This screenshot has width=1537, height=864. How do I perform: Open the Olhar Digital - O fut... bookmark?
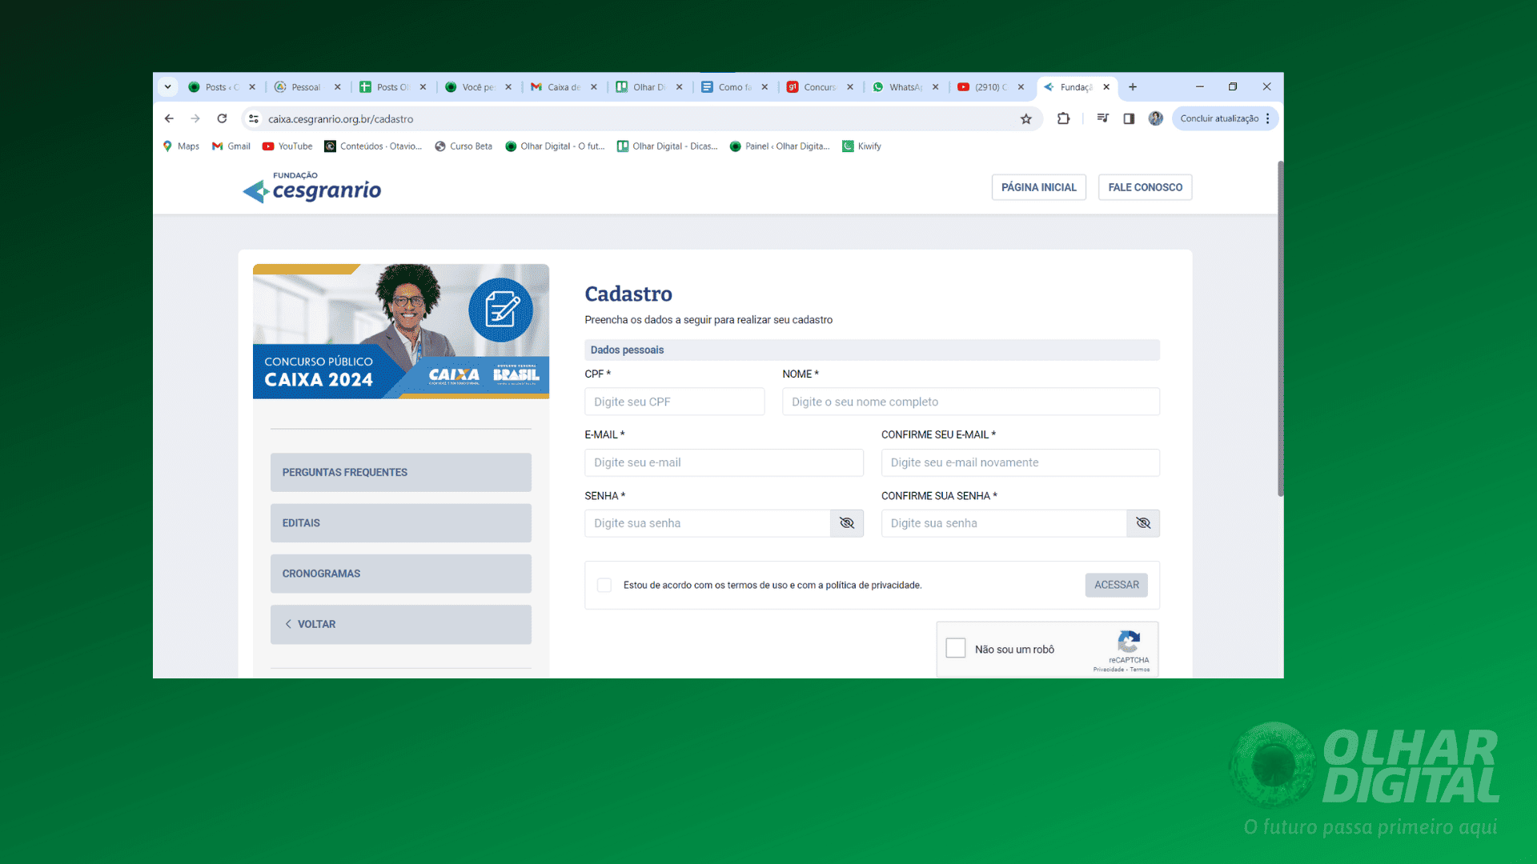(555, 146)
